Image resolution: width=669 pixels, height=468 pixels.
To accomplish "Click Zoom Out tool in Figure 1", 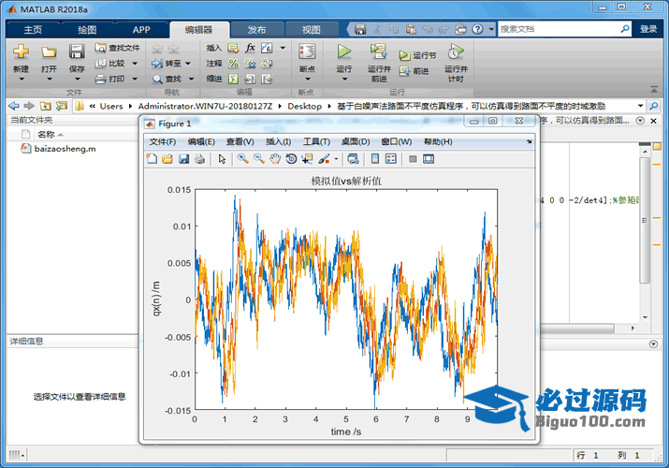I will click(x=258, y=159).
